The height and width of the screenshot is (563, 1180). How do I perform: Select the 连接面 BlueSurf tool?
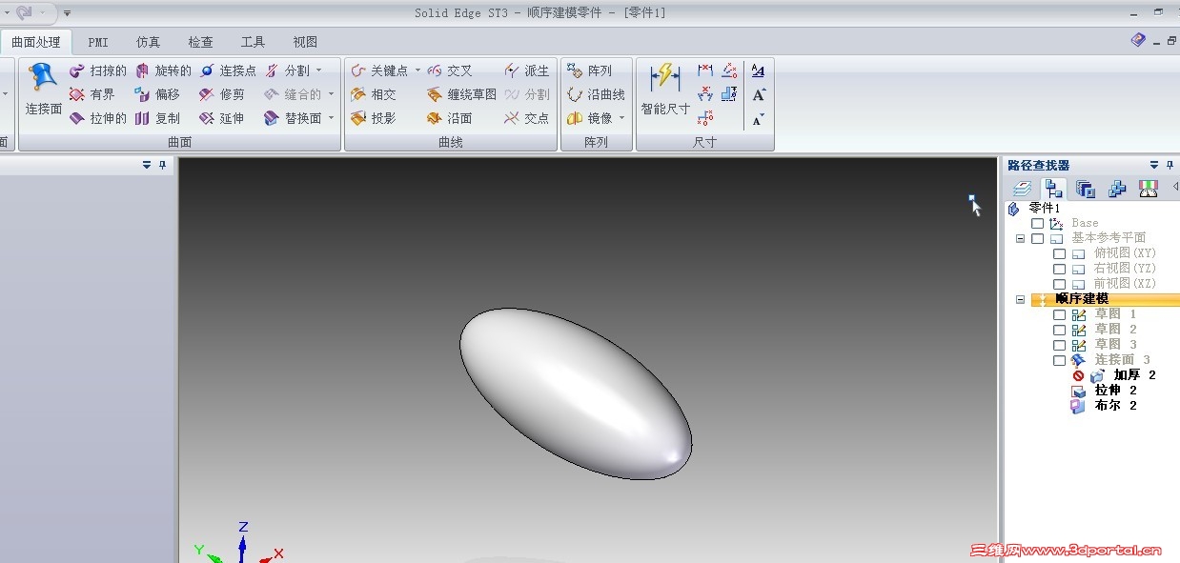[43, 90]
